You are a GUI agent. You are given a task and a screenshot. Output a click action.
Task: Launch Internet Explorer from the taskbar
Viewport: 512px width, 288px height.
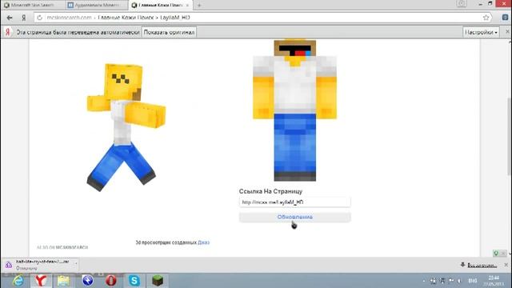[x=18, y=281]
